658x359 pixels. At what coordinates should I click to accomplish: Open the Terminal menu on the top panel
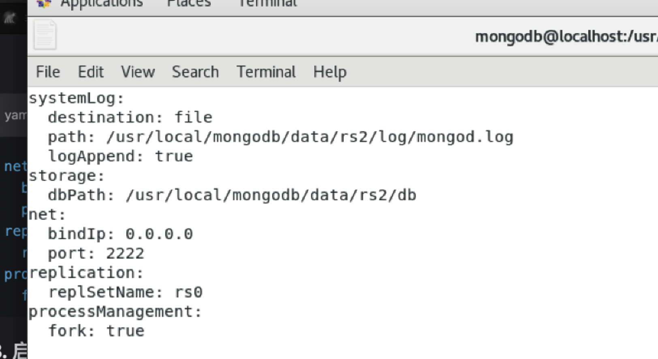(267, 3)
